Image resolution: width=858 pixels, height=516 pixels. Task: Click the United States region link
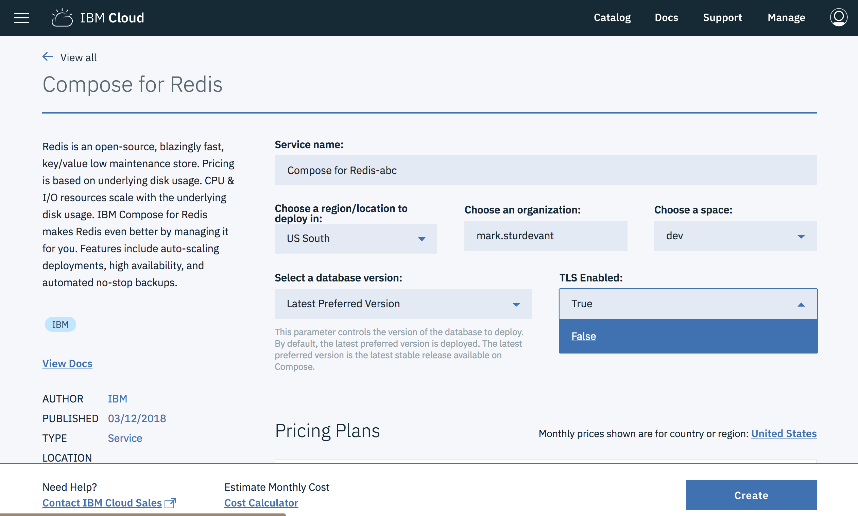point(784,434)
